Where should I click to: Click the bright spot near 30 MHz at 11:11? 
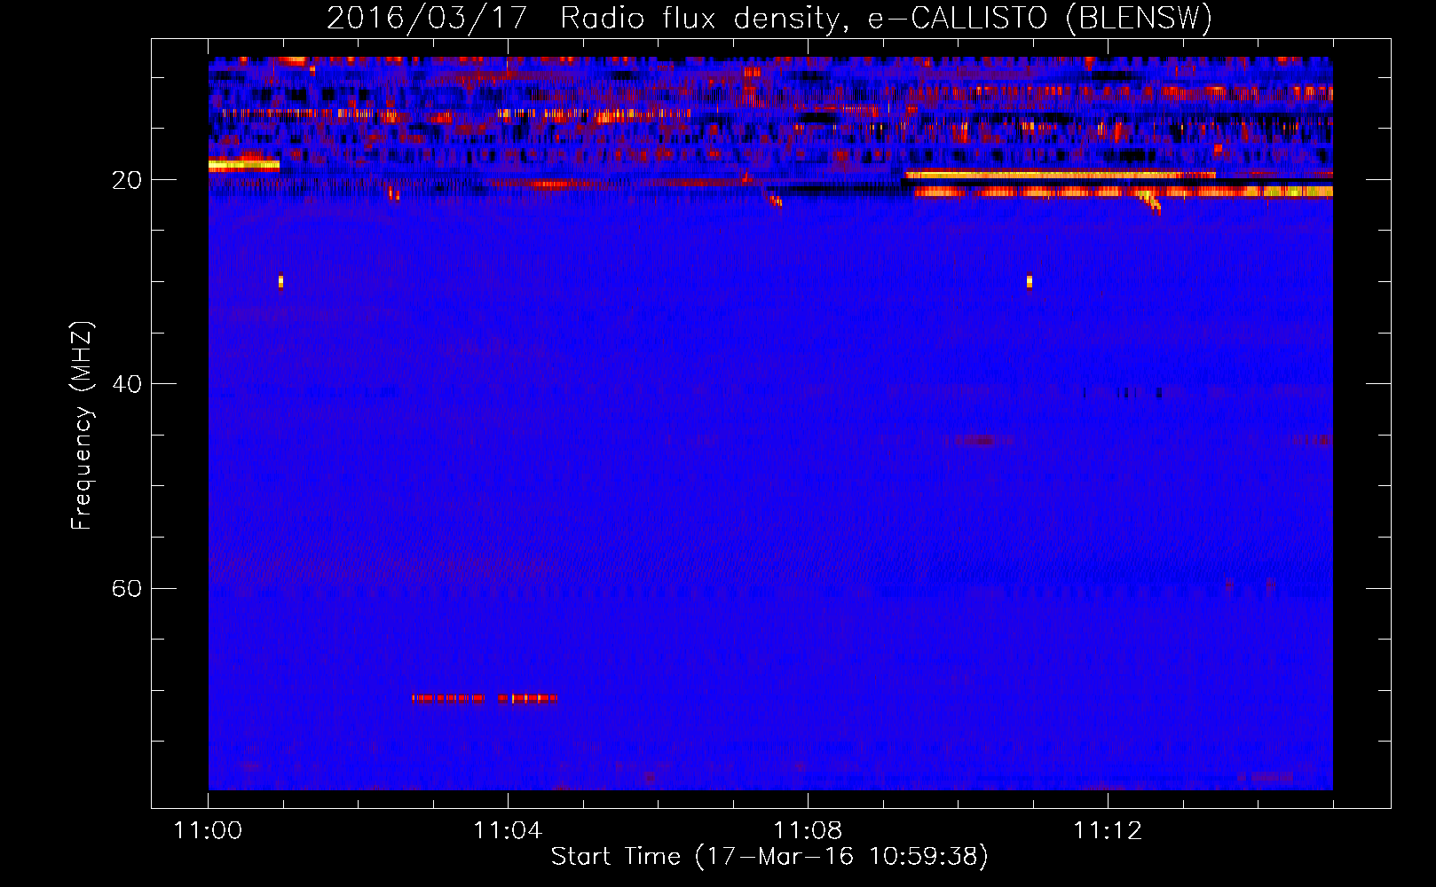point(1030,281)
